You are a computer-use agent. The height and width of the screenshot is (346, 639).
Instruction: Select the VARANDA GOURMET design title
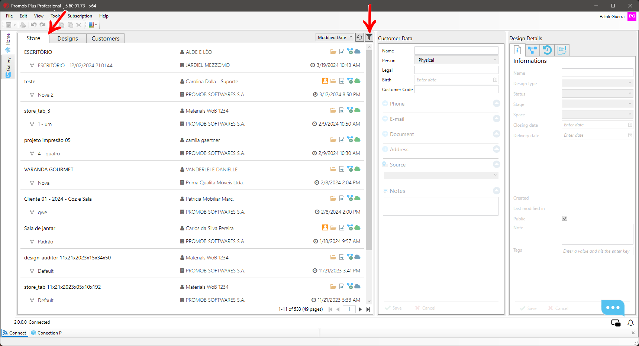coord(49,169)
